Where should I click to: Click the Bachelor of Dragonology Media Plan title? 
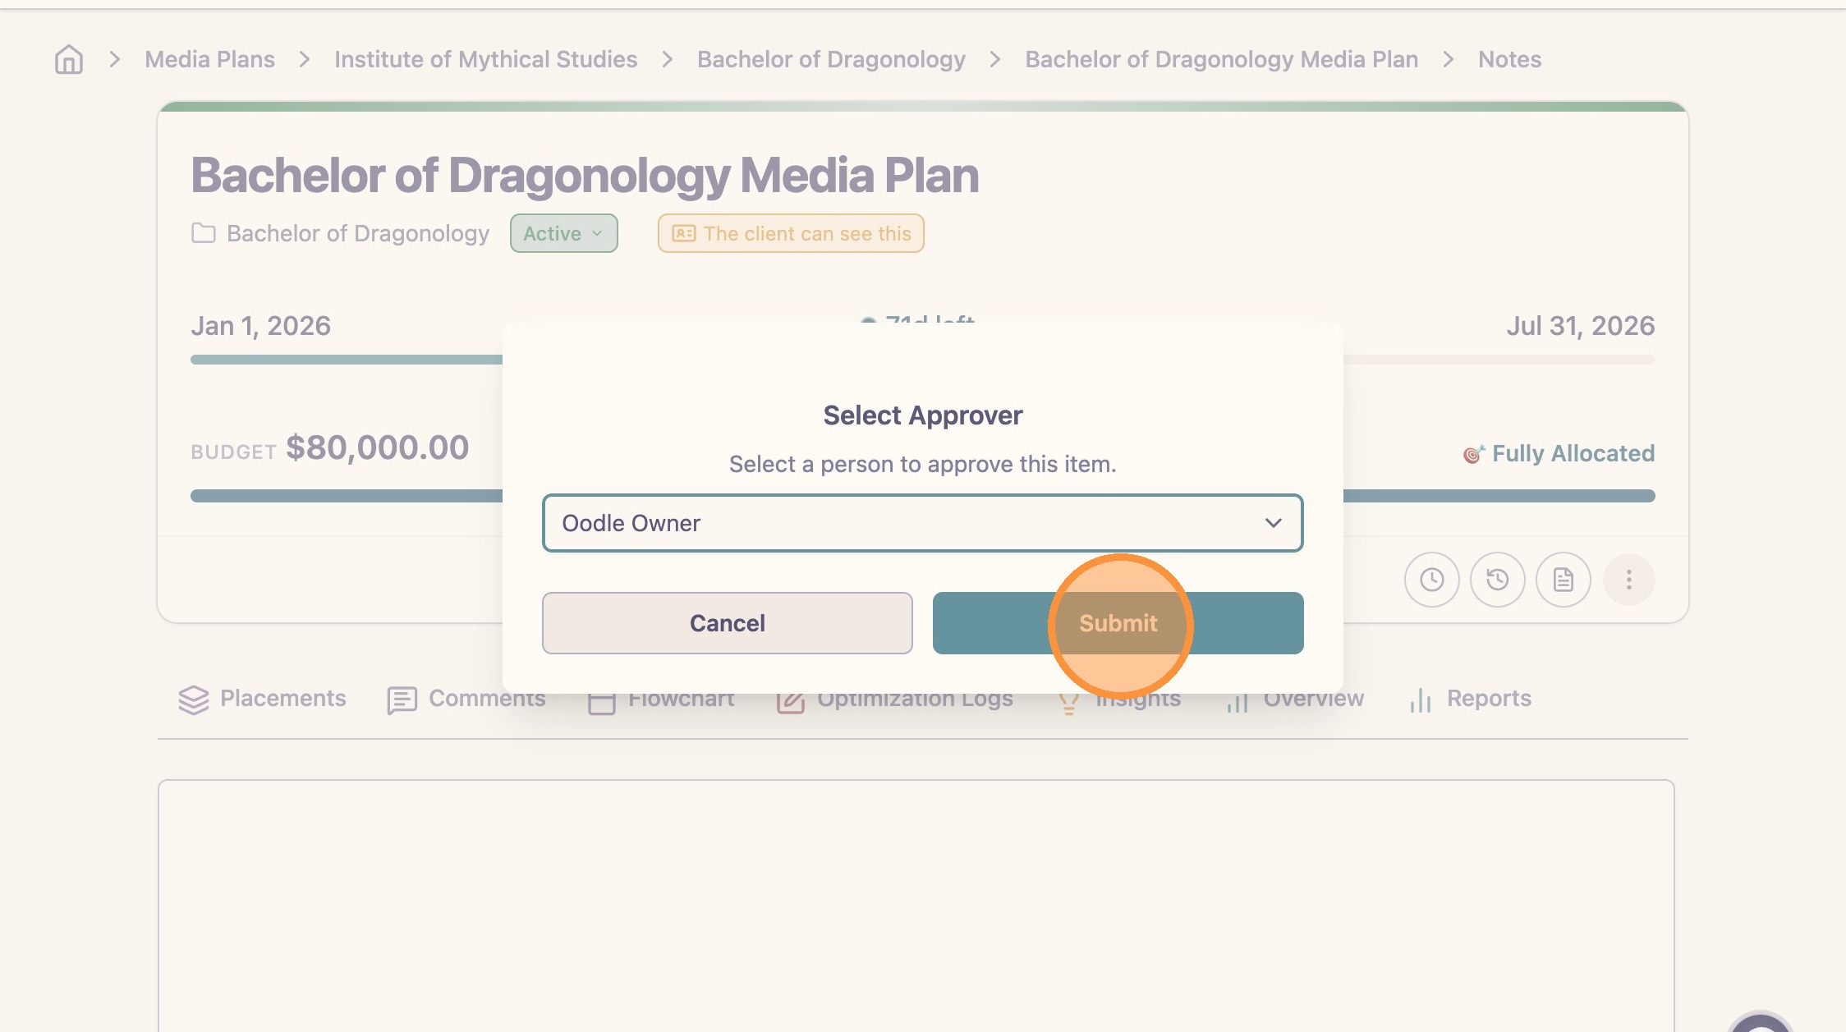pos(585,176)
